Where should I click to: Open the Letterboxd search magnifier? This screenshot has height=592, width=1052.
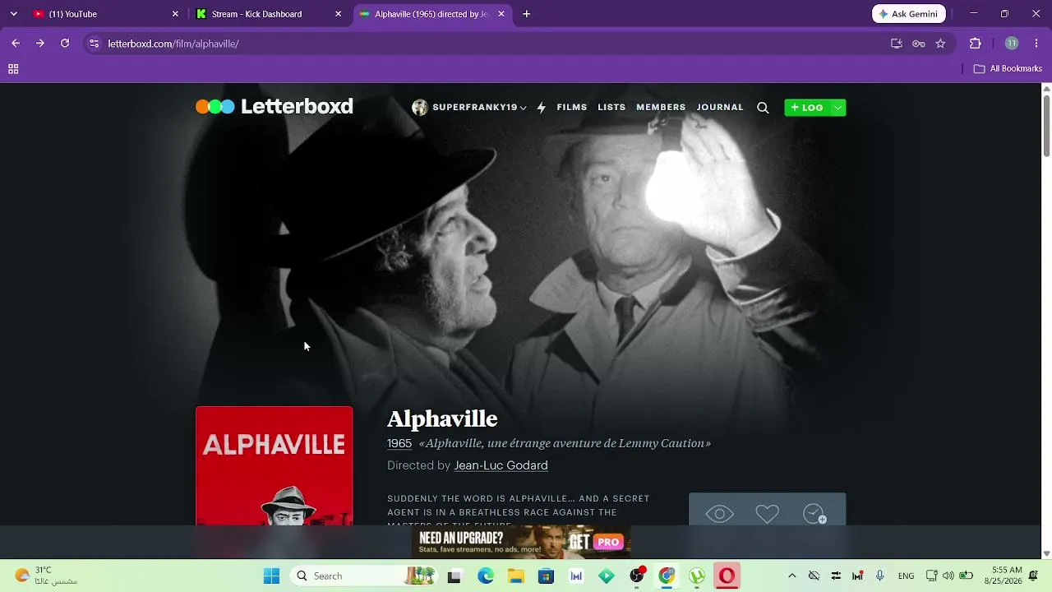[x=763, y=108]
